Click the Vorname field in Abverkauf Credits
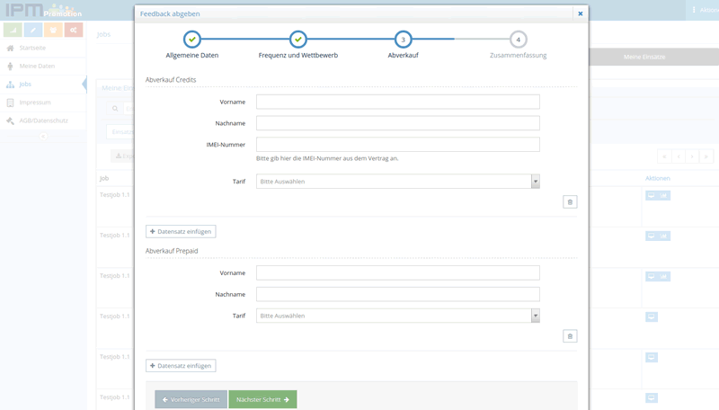The height and width of the screenshot is (410, 719). tap(397, 102)
